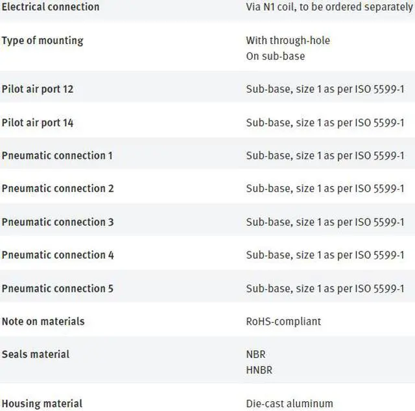
Task: Click the "Pilot air port 14" label
Action: (x=38, y=123)
